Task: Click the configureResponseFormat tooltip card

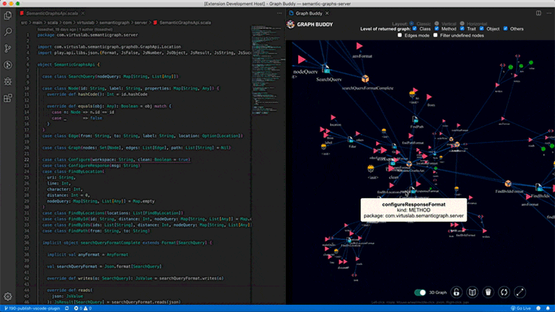Action: (x=413, y=210)
